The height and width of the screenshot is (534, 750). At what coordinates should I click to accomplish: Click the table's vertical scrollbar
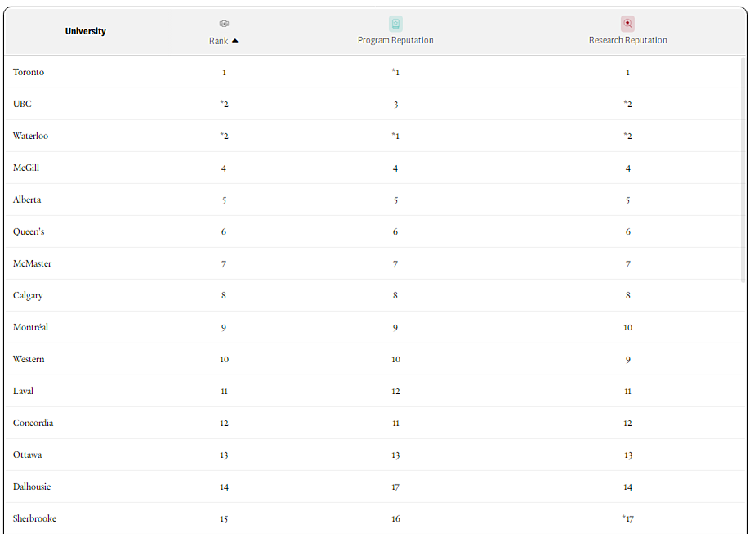click(743, 170)
